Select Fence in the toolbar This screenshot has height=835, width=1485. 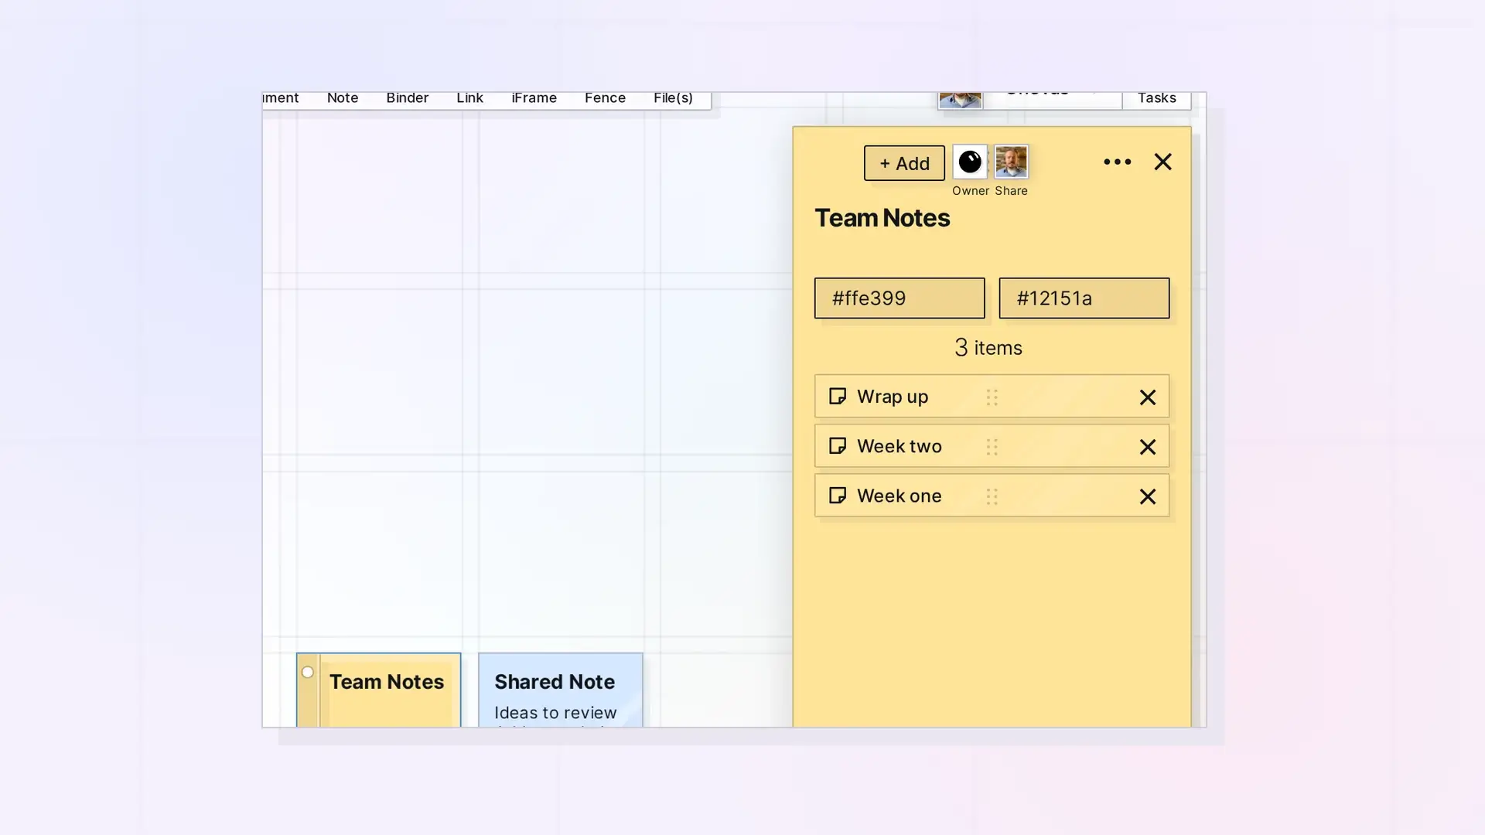click(x=605, y=98)
